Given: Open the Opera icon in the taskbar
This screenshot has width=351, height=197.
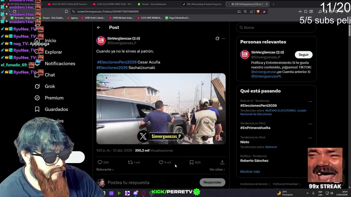Looking at the screenshot, I should coord(143,193).
